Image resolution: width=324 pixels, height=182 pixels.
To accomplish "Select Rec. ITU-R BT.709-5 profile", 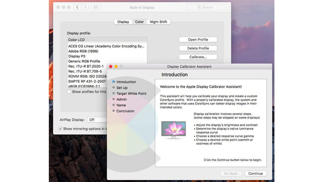I will click(x=87, y=71).
